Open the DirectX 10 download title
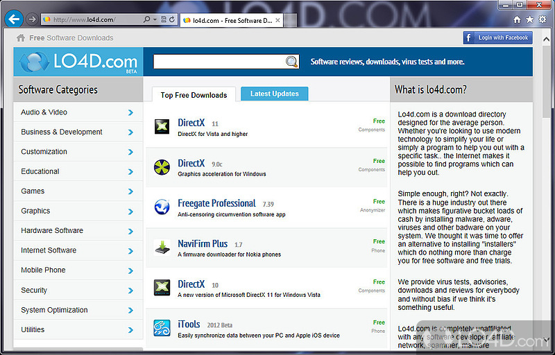This screenshot has height=355, width=555. pos(191,284)
